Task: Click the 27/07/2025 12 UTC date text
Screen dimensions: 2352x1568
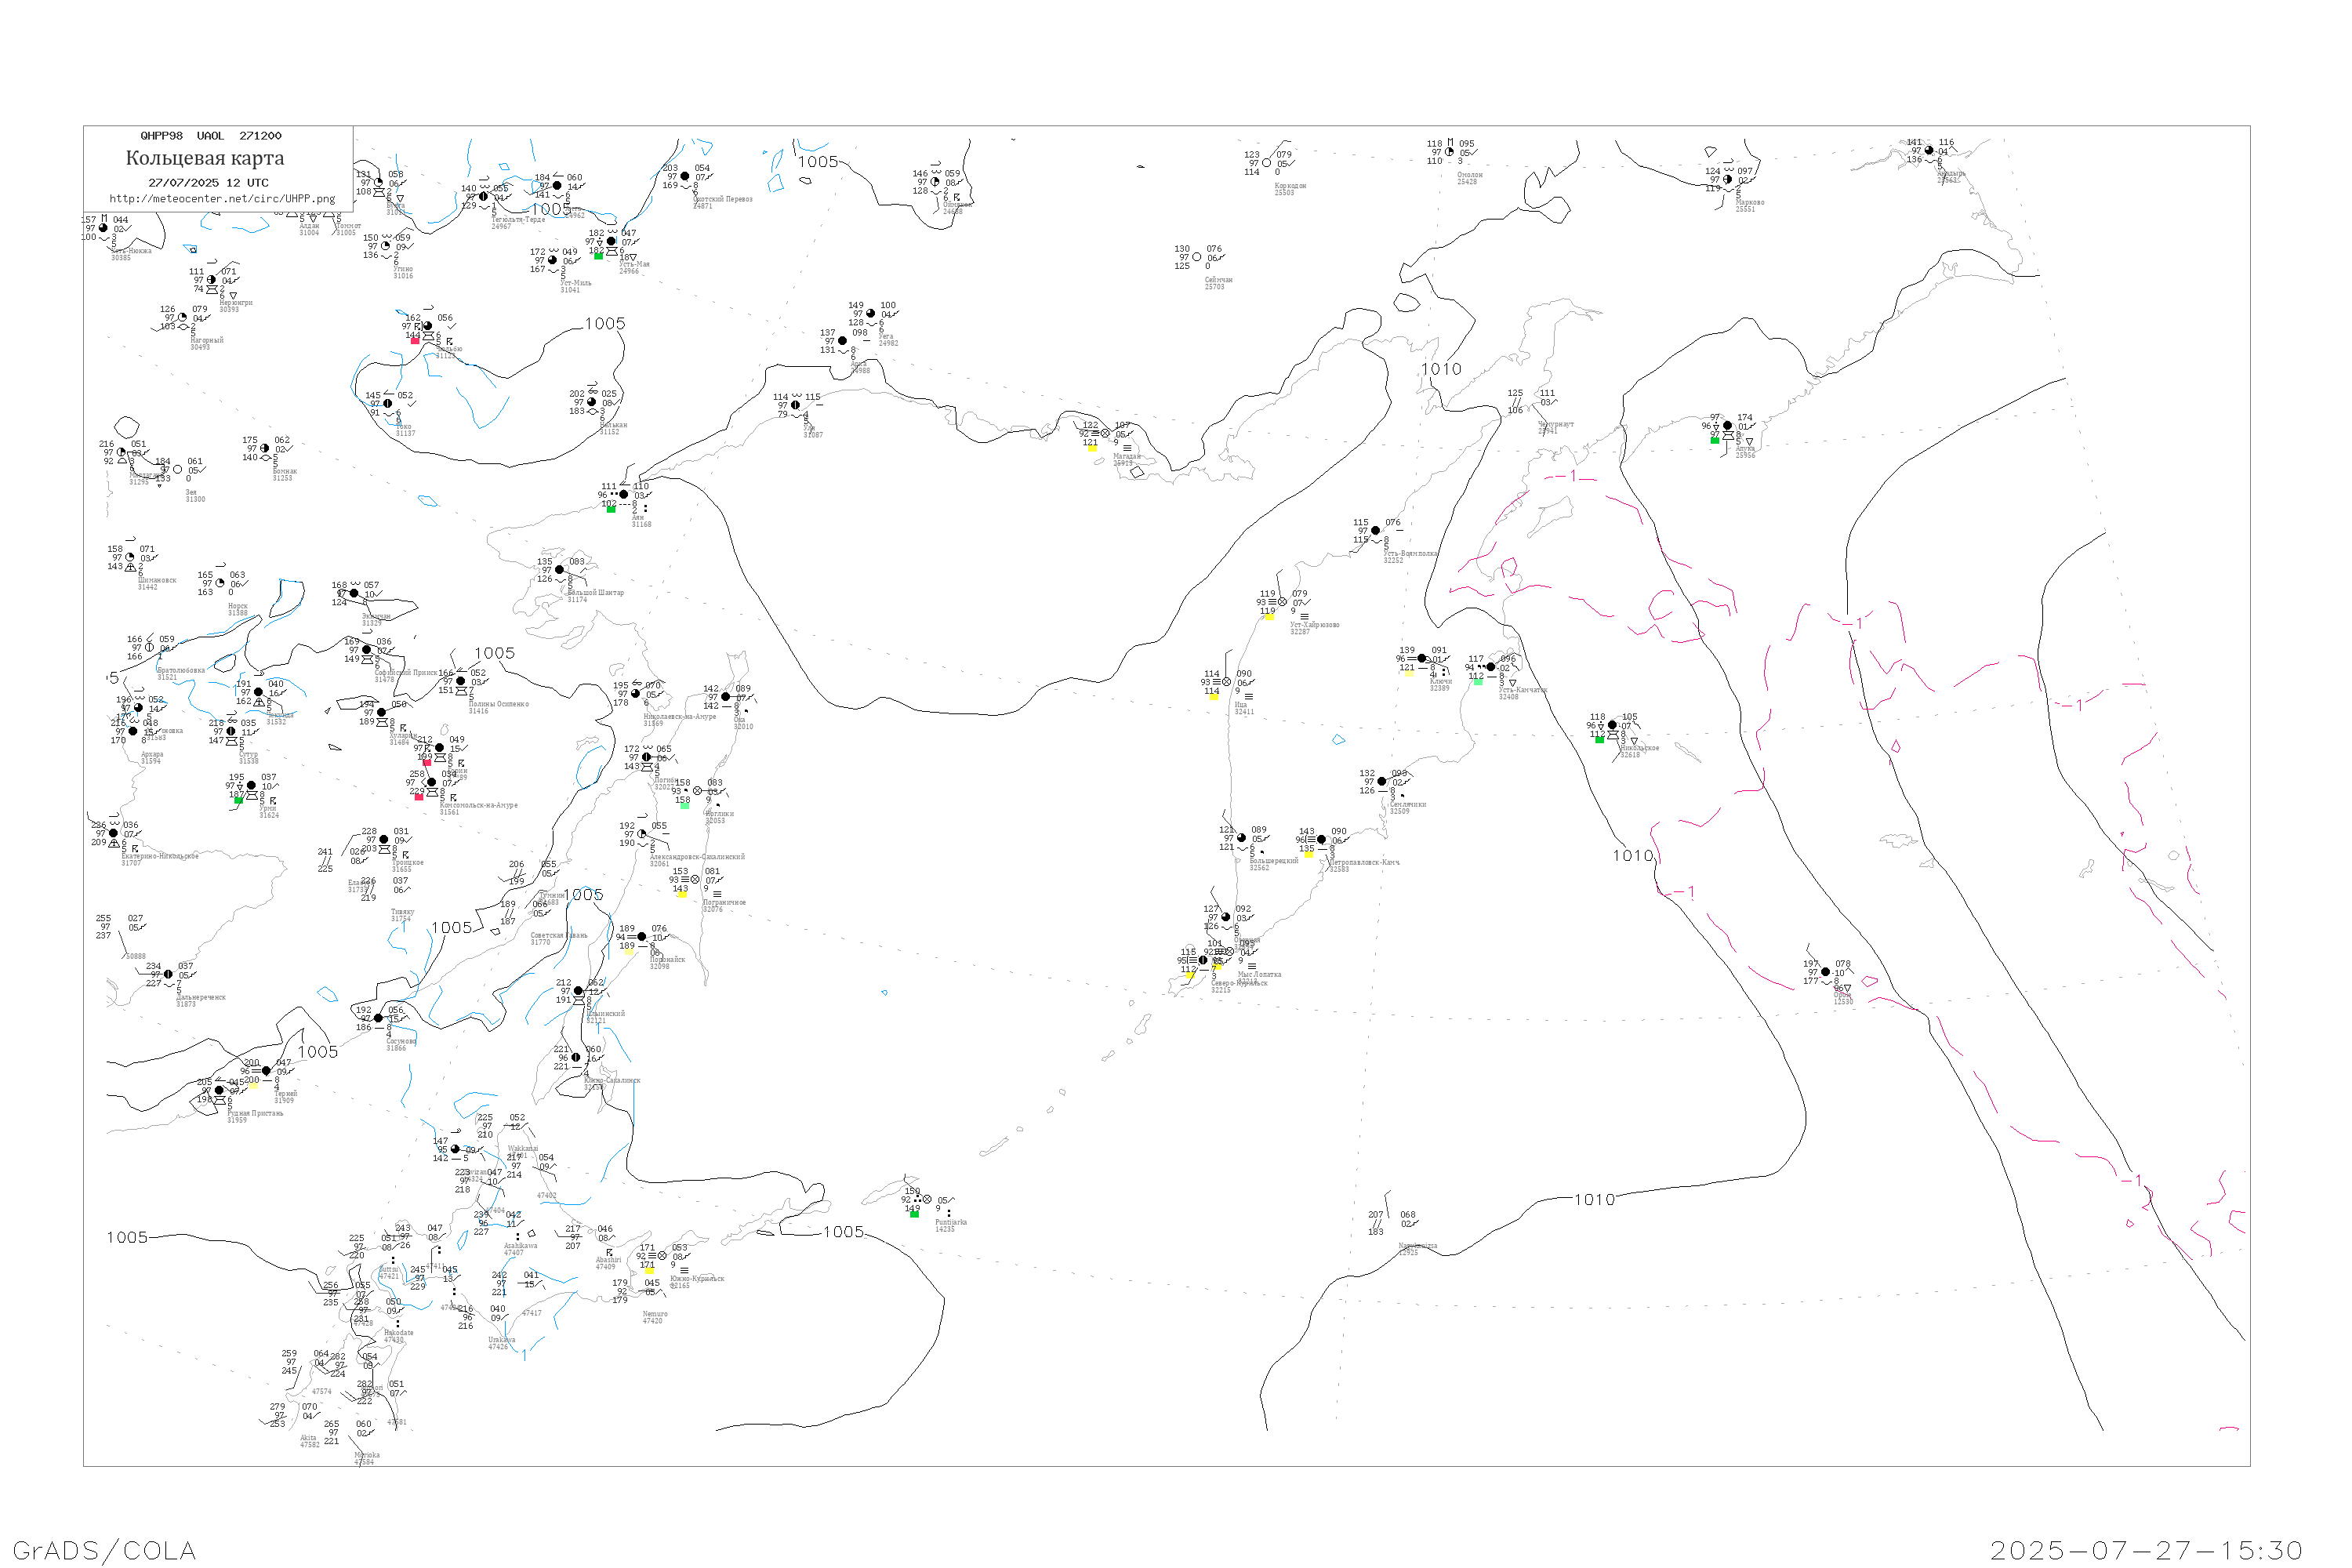Action: point(208,183)
